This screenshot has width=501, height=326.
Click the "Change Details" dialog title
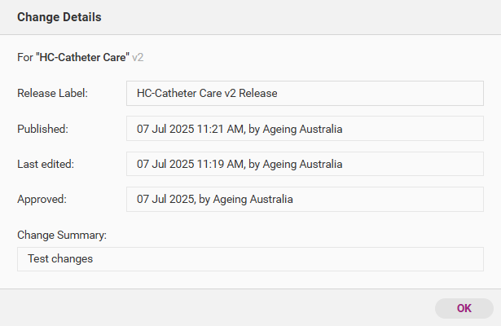pos(59,17)
